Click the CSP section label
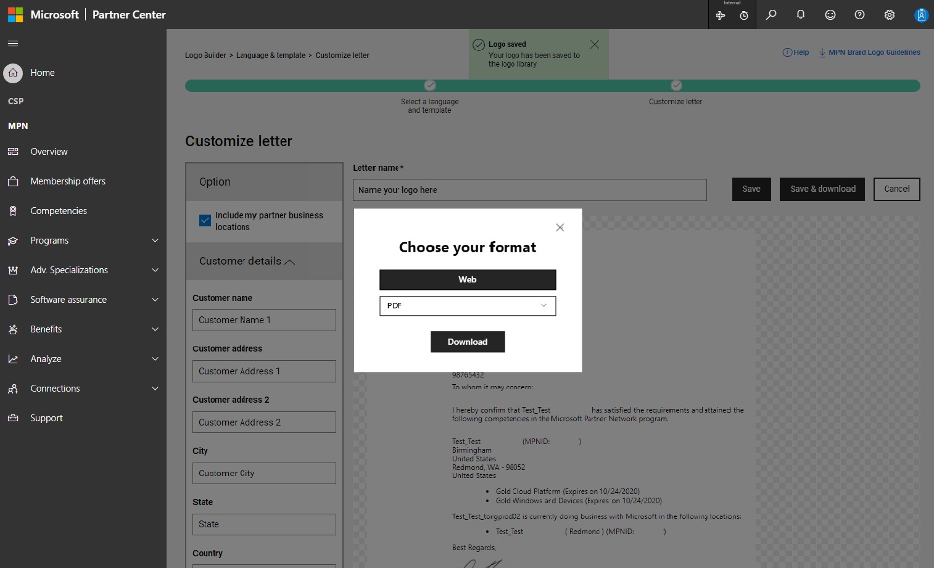934x568 pixels. pyautogui.click(x=16, y=101)
